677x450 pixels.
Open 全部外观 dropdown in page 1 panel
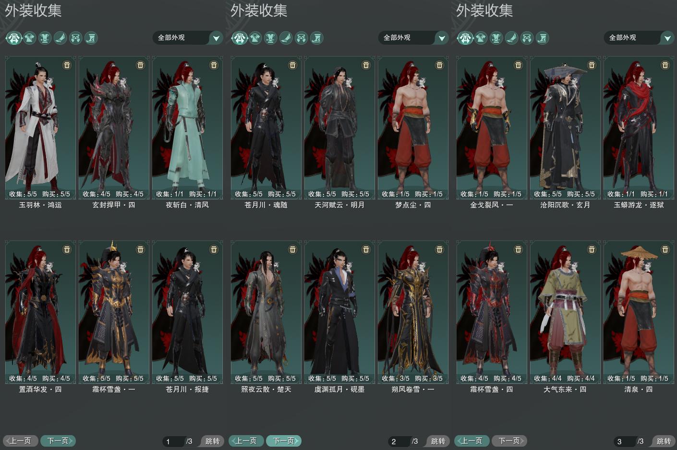coord(188,37)
